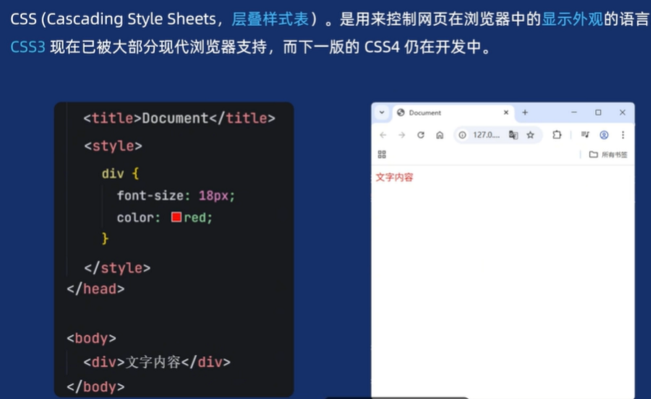Open the apps grid in bookmarks bar

tap(382, 154)
